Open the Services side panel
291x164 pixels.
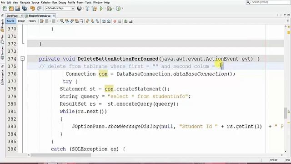pos(2,53)
